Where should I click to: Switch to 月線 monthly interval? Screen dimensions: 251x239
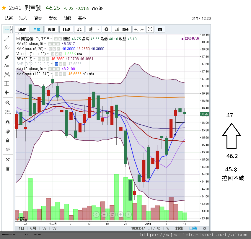pos(66,30)
